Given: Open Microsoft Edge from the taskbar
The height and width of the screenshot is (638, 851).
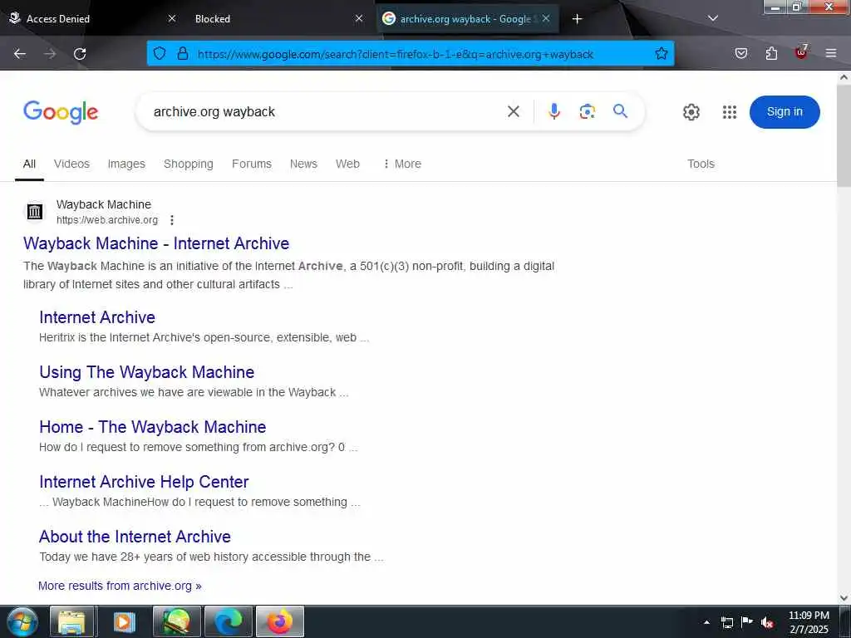Looking at the screenshot, I should 229,621.
